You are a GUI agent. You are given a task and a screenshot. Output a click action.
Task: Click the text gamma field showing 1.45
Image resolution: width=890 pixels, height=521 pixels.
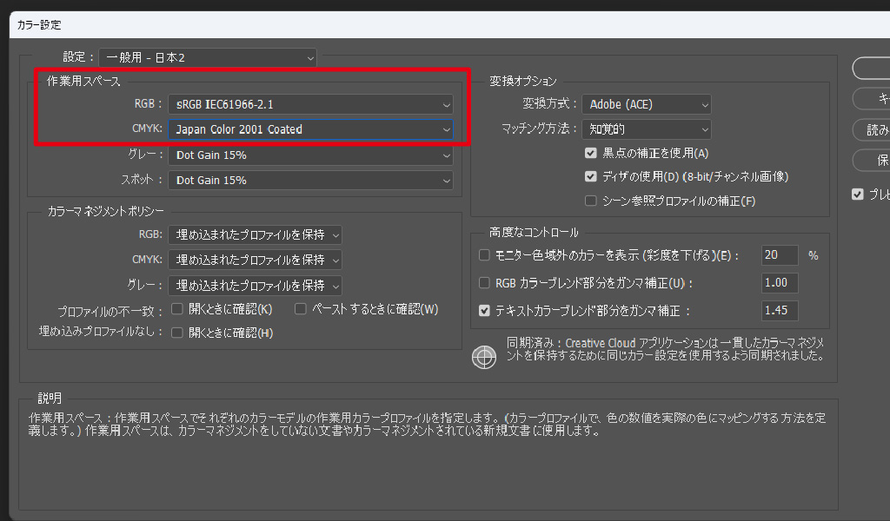[x=780, y=310]
